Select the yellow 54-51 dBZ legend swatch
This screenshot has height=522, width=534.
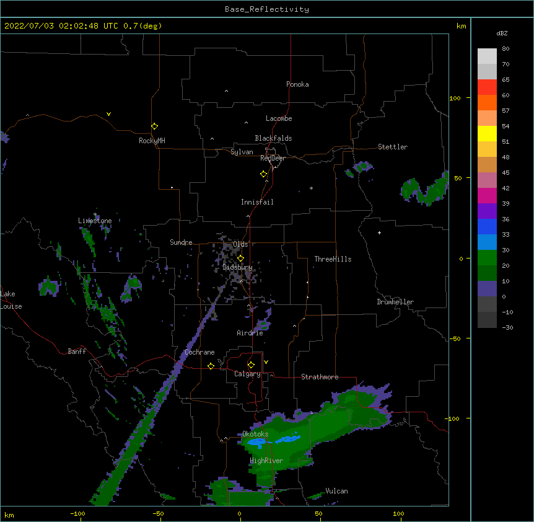point(487,133)
